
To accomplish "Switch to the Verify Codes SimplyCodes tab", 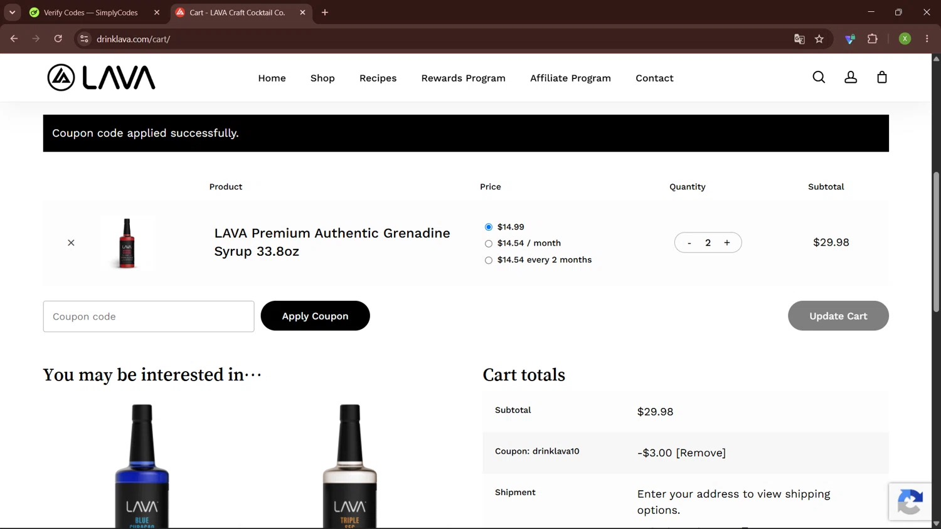I will [95, 13].
